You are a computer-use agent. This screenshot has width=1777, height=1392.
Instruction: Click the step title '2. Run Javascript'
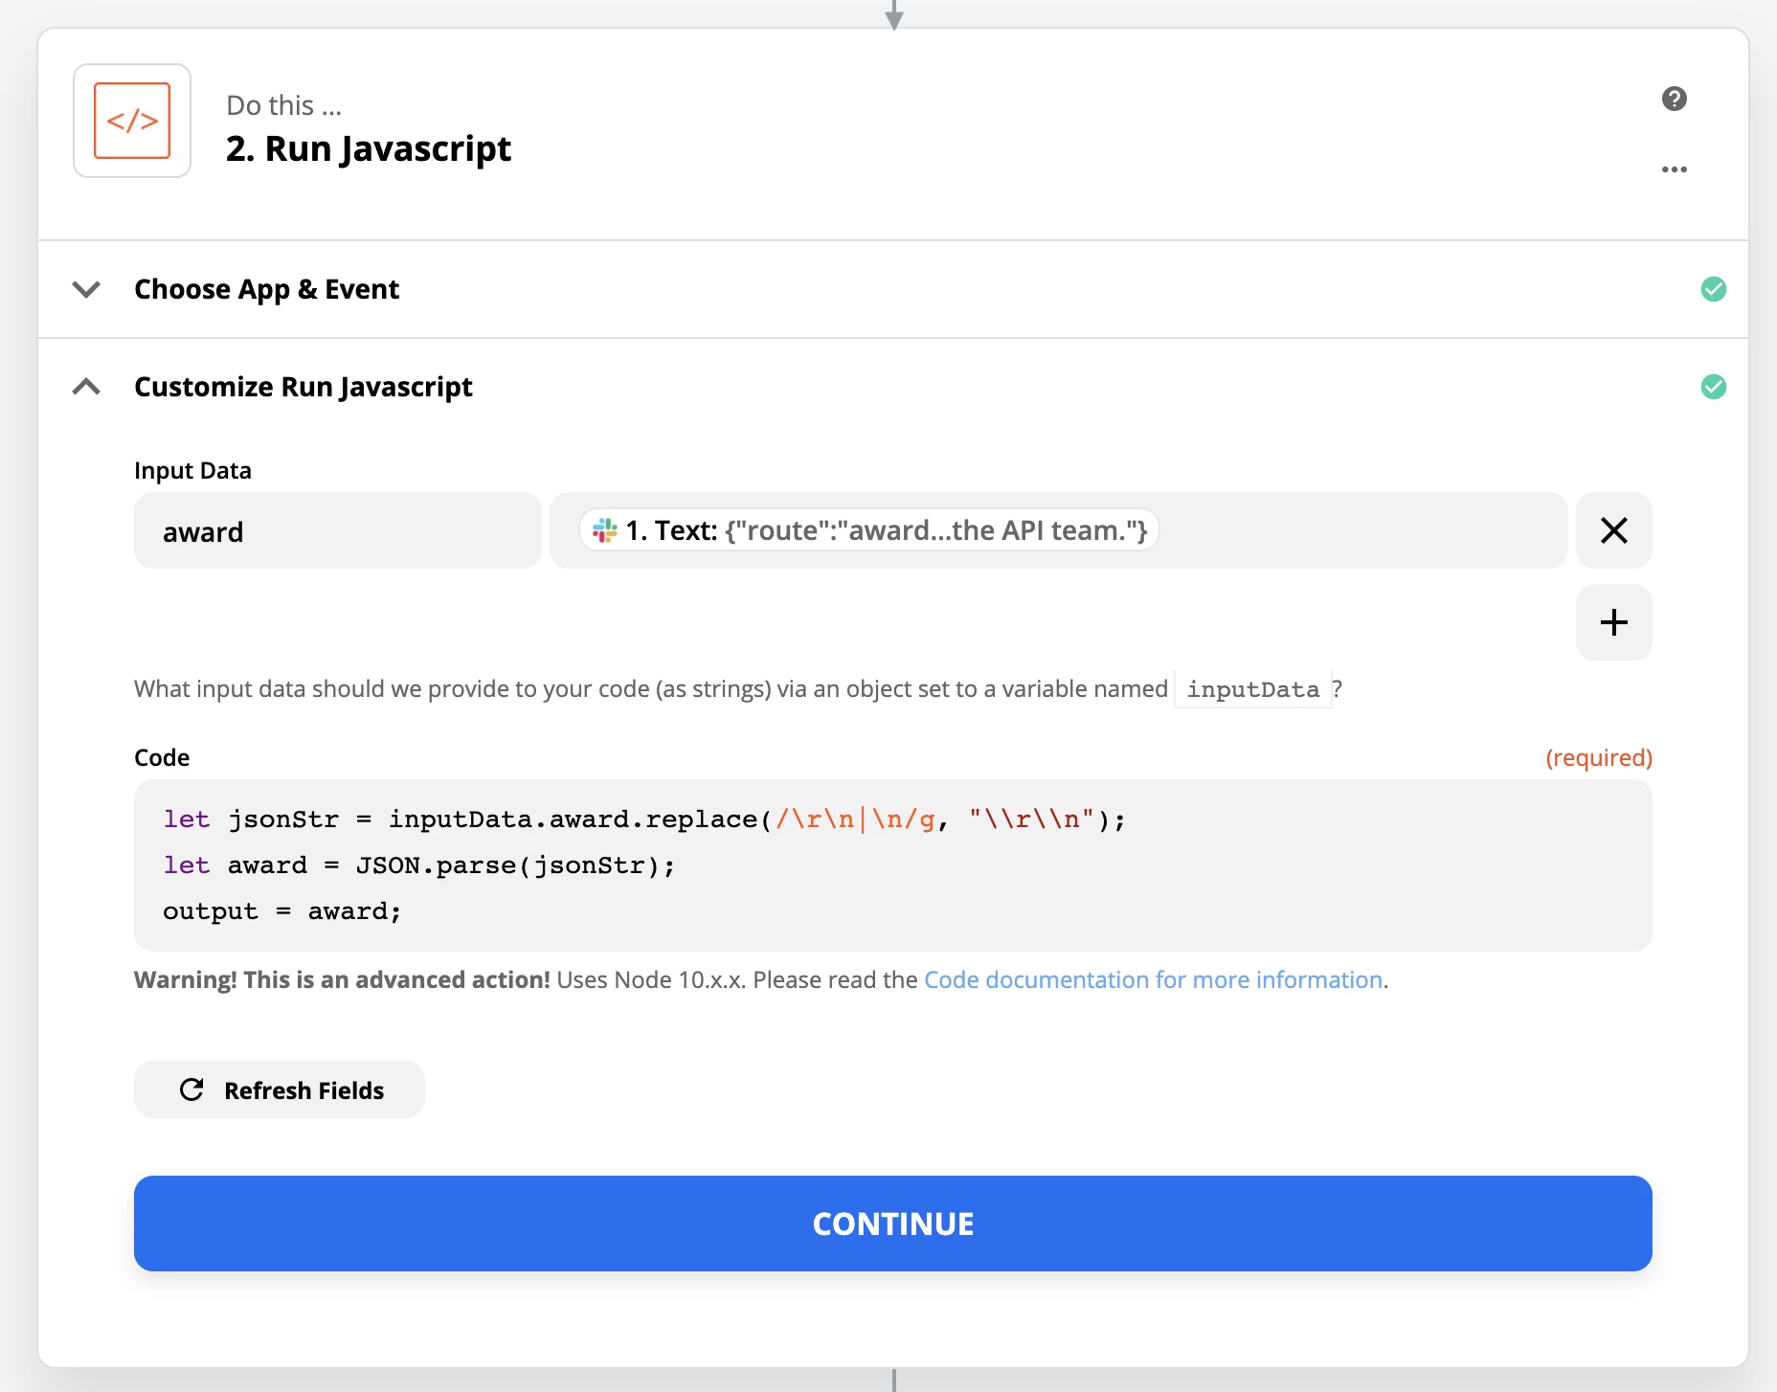coord(368,148)
